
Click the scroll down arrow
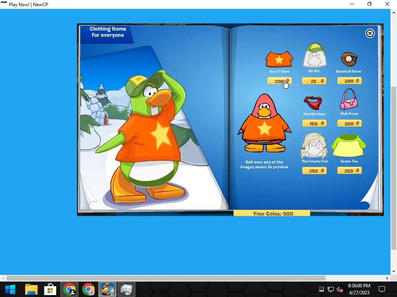click(394, 271)
